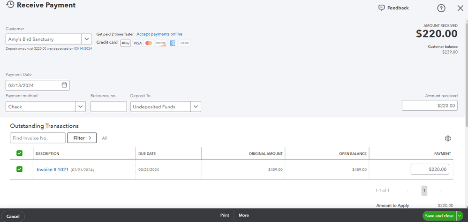Image resolution: width=468 pixels, height=222 pixels.
Task: Click the Find Invoice No. search box
Action: coord(38,138)
